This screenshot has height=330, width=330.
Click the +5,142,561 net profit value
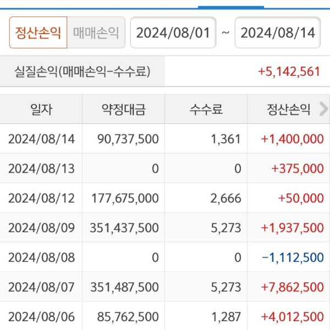pyautogui.click(x=289, y=71)
